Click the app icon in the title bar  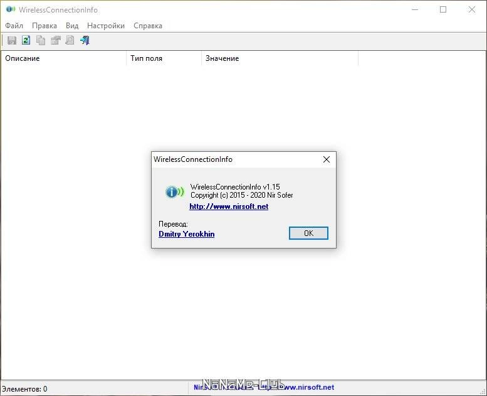11,9
